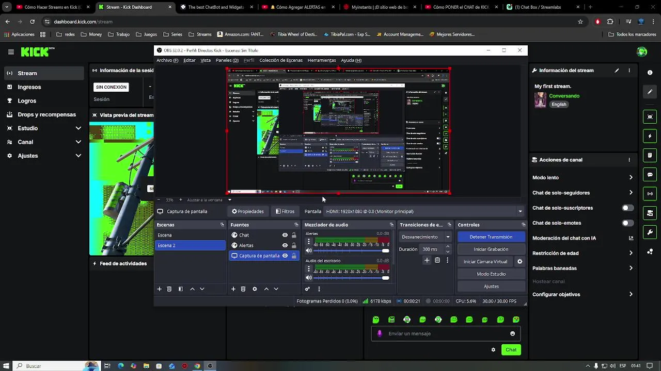Reload the browser page
The image size is (661, 371).
click(32, 22)
